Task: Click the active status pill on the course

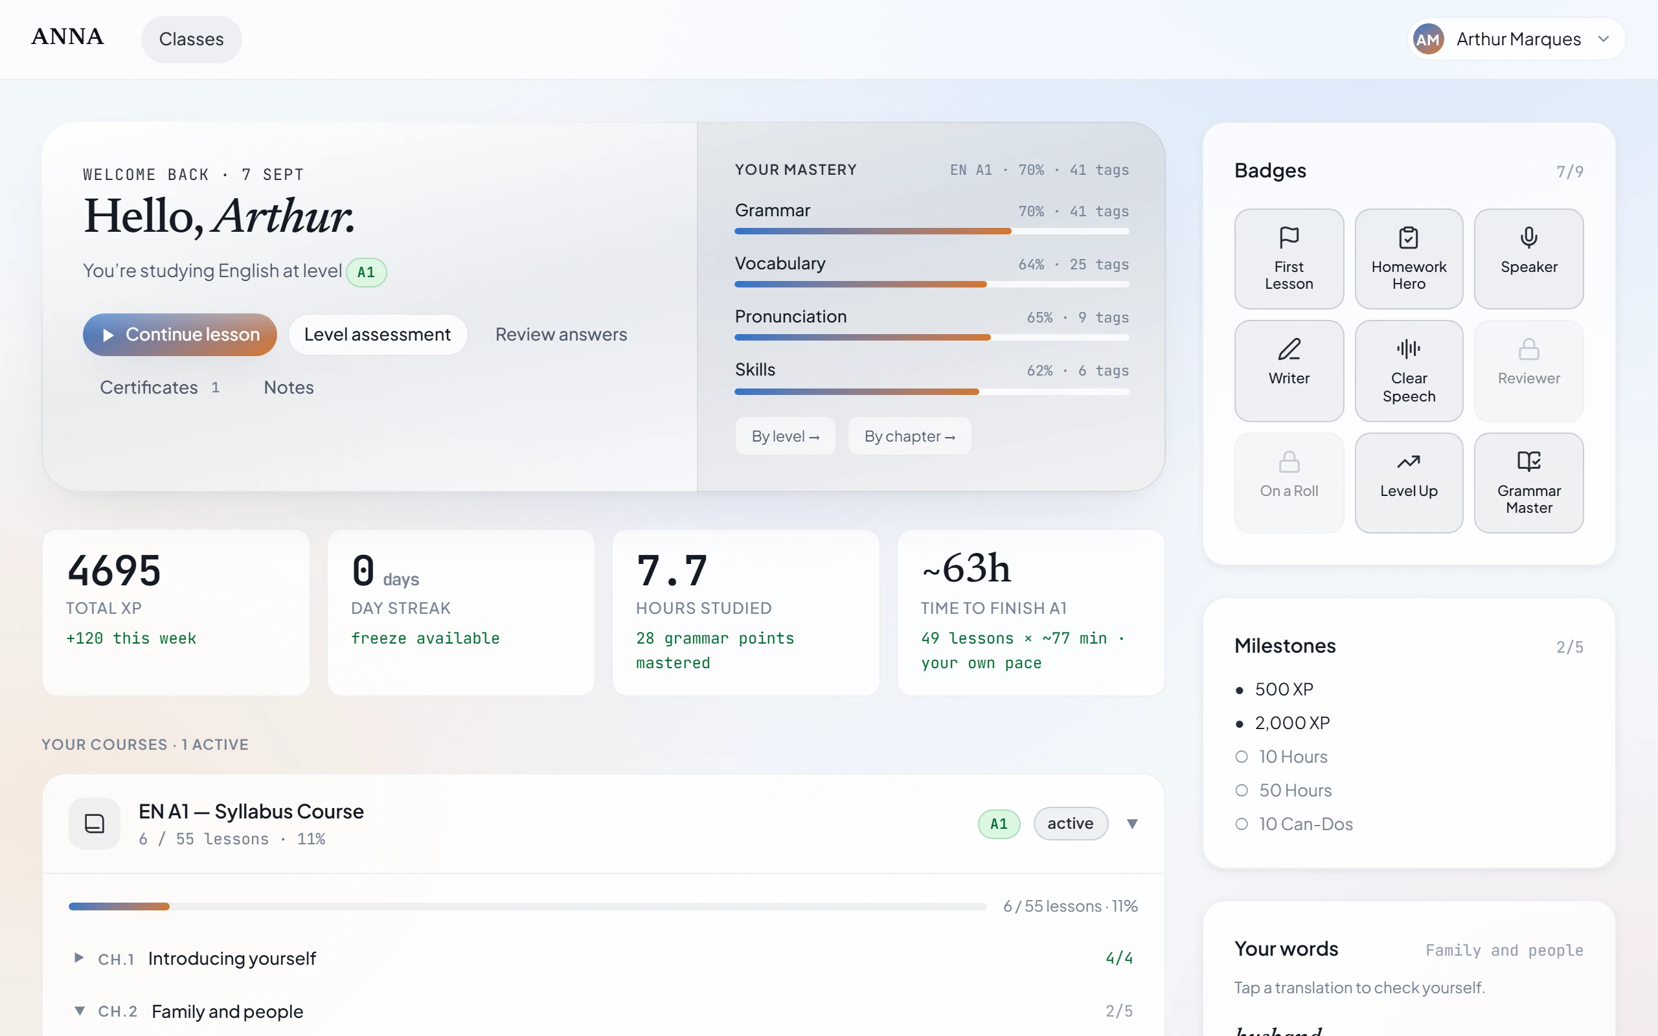Action: (1070, 824)
